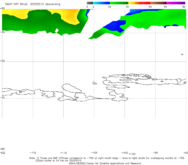Click the colorbar end label '80'
The width and height of the screenshot is (188, 165).
pyautogui.click(x=184, y=7)
